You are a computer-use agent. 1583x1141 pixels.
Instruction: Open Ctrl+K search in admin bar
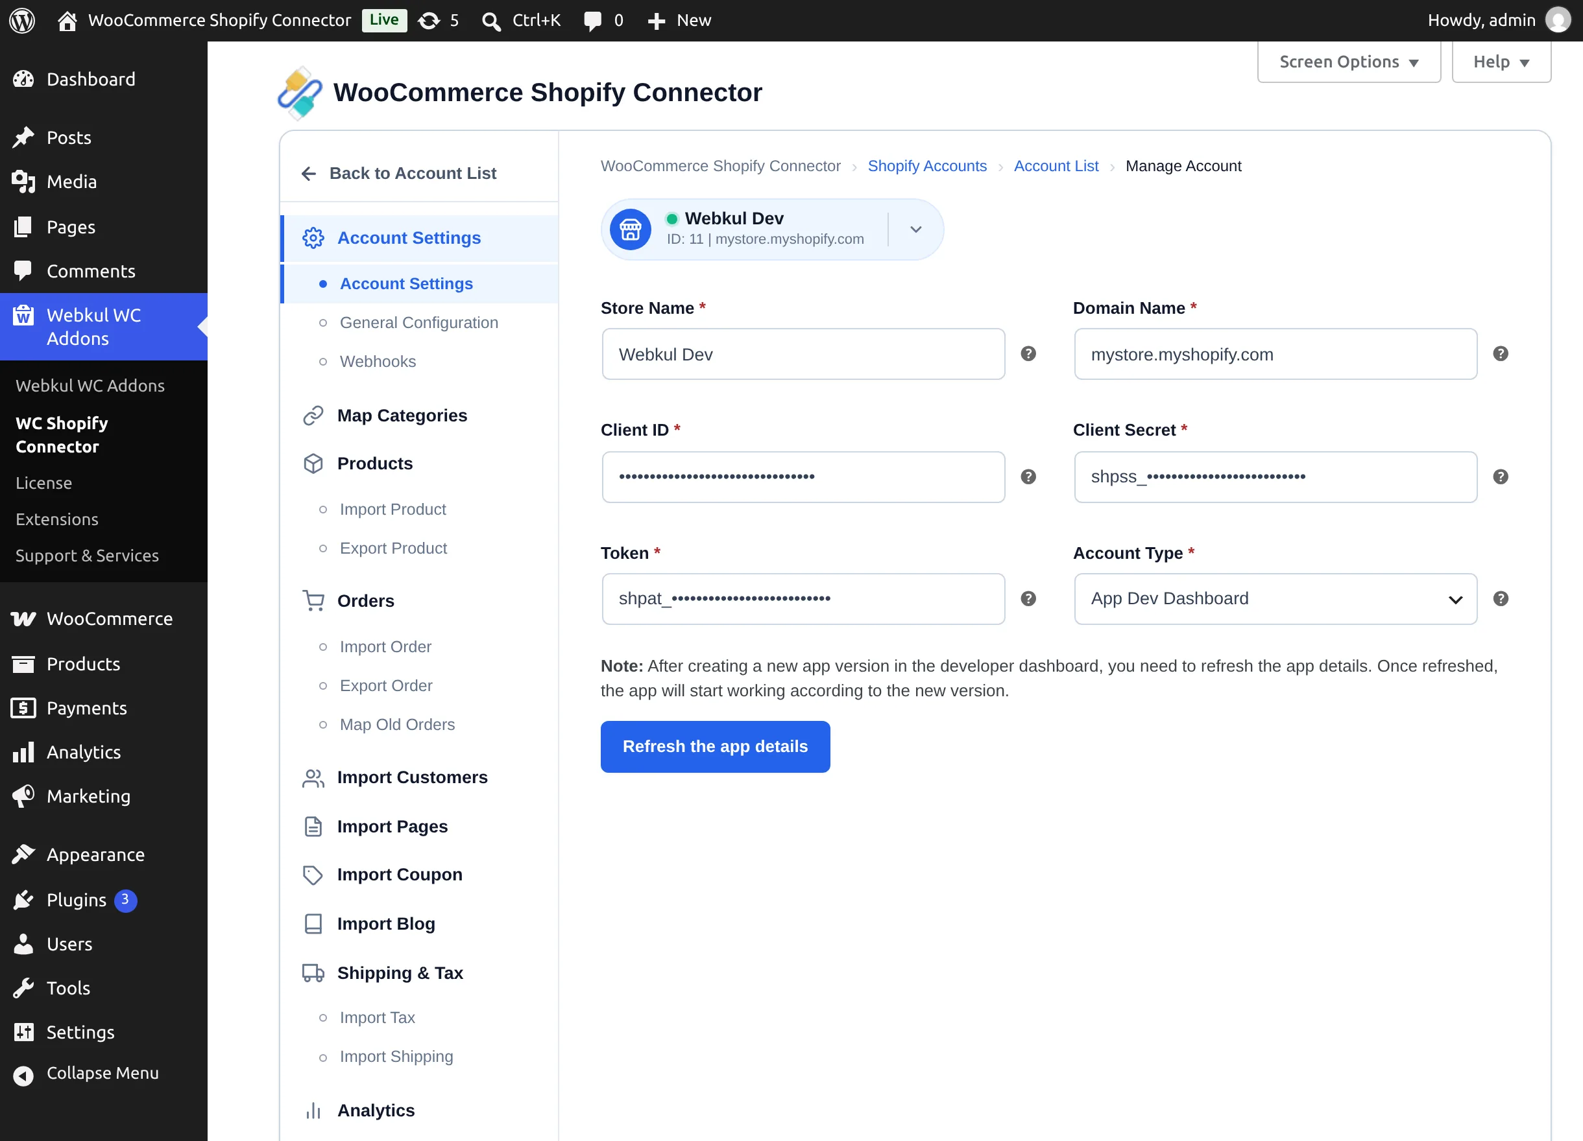(522, 20)
